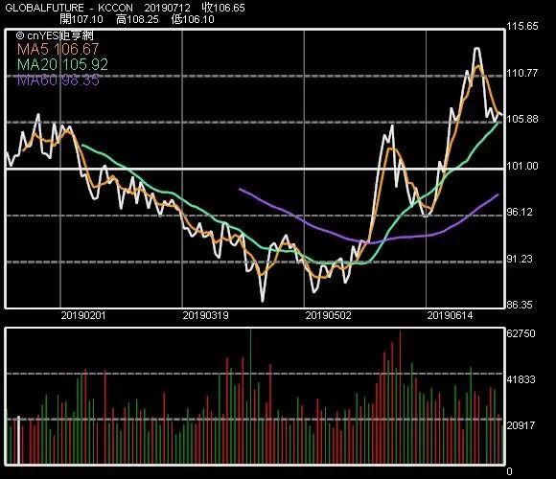
Task: Click the 110.77 price axis label
Action: tap(522, 74)
